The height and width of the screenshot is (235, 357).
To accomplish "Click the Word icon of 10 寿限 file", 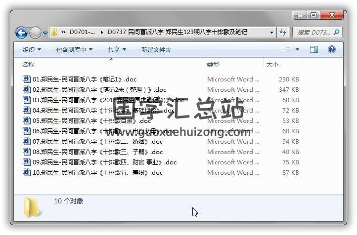I will coord(26,173).
